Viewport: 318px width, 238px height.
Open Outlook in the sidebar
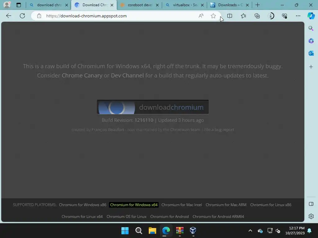(x=311, y=53)
